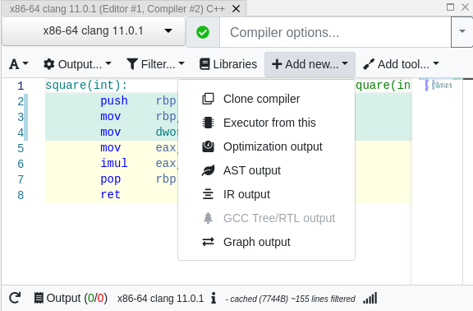Click the ret instruction on line 8

(110, 195)
